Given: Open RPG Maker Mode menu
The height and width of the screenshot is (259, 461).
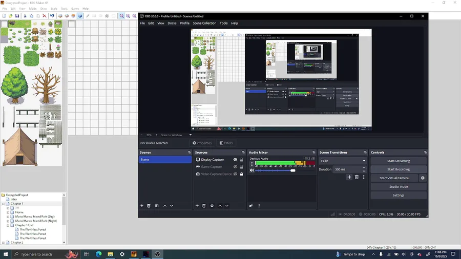Looking at the screenshot, I should click(33, 9).
